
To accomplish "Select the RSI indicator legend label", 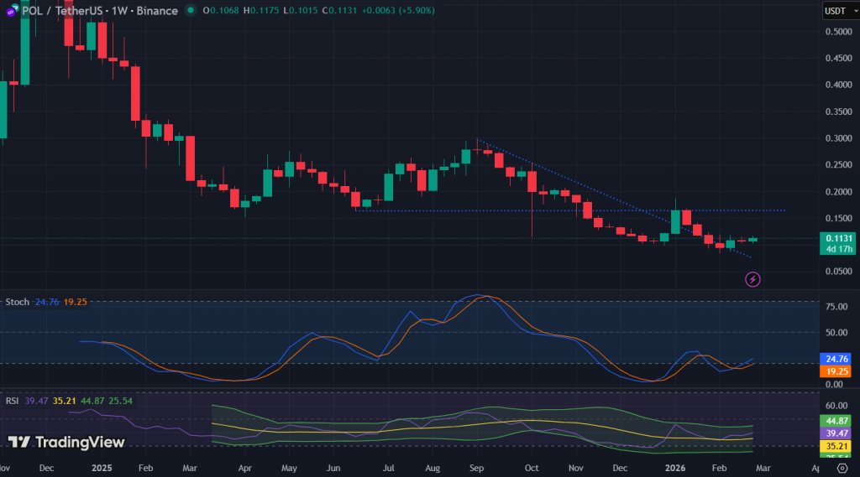I will click(x=13, y=401).
